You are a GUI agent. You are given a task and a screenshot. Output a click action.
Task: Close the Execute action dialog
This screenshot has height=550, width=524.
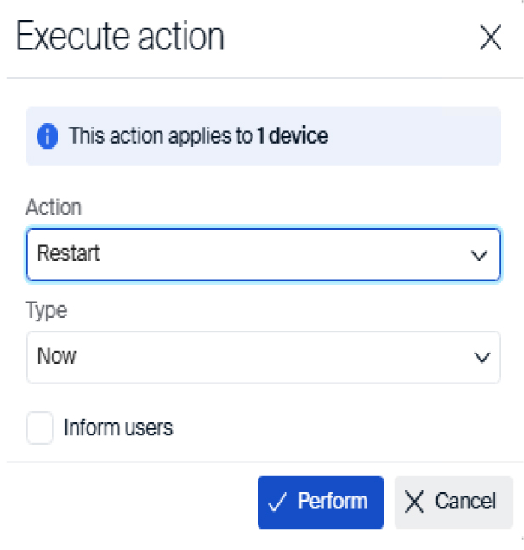pos(491,38)
